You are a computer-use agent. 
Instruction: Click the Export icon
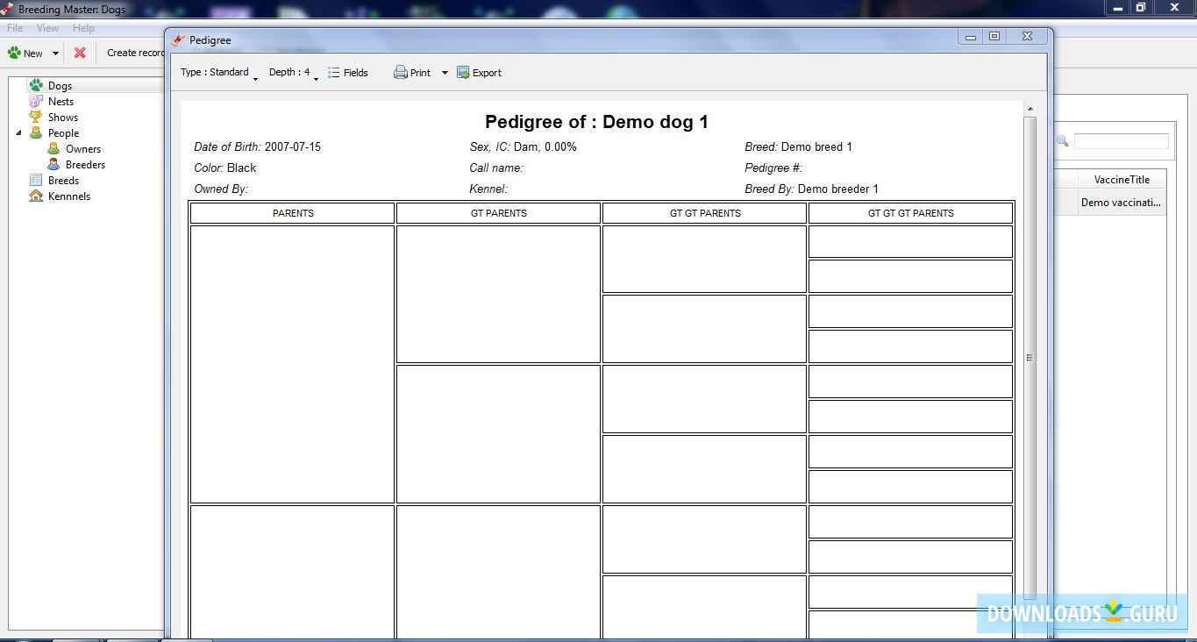463,73
